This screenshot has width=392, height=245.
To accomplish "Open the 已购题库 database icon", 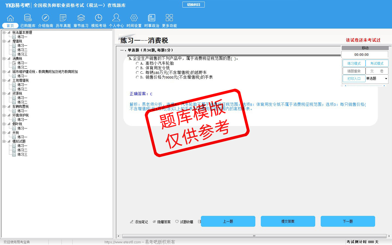I will point(28,18).
